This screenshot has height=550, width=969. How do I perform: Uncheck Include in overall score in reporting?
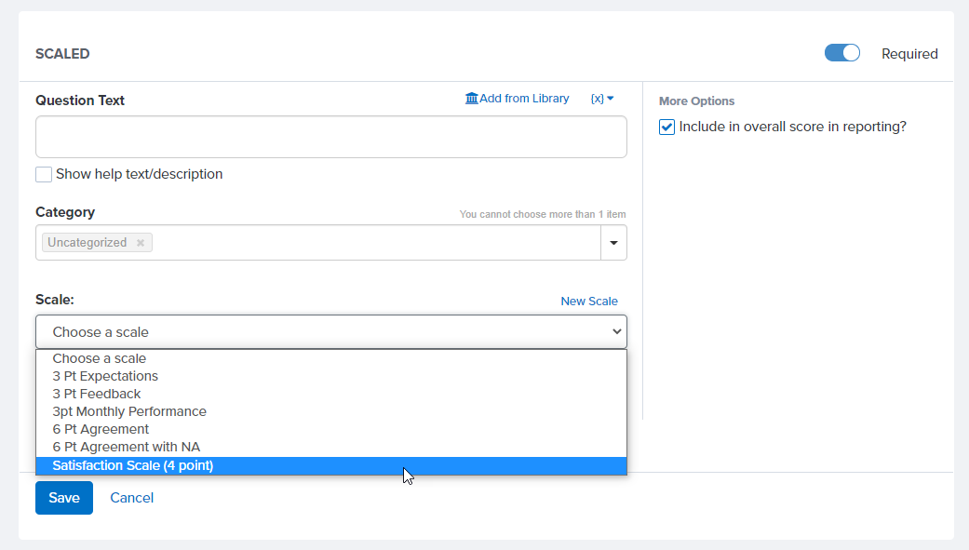pos(666,127)
